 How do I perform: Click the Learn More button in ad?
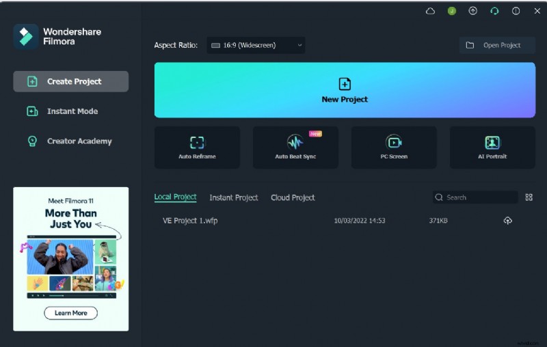coord(71,313)
